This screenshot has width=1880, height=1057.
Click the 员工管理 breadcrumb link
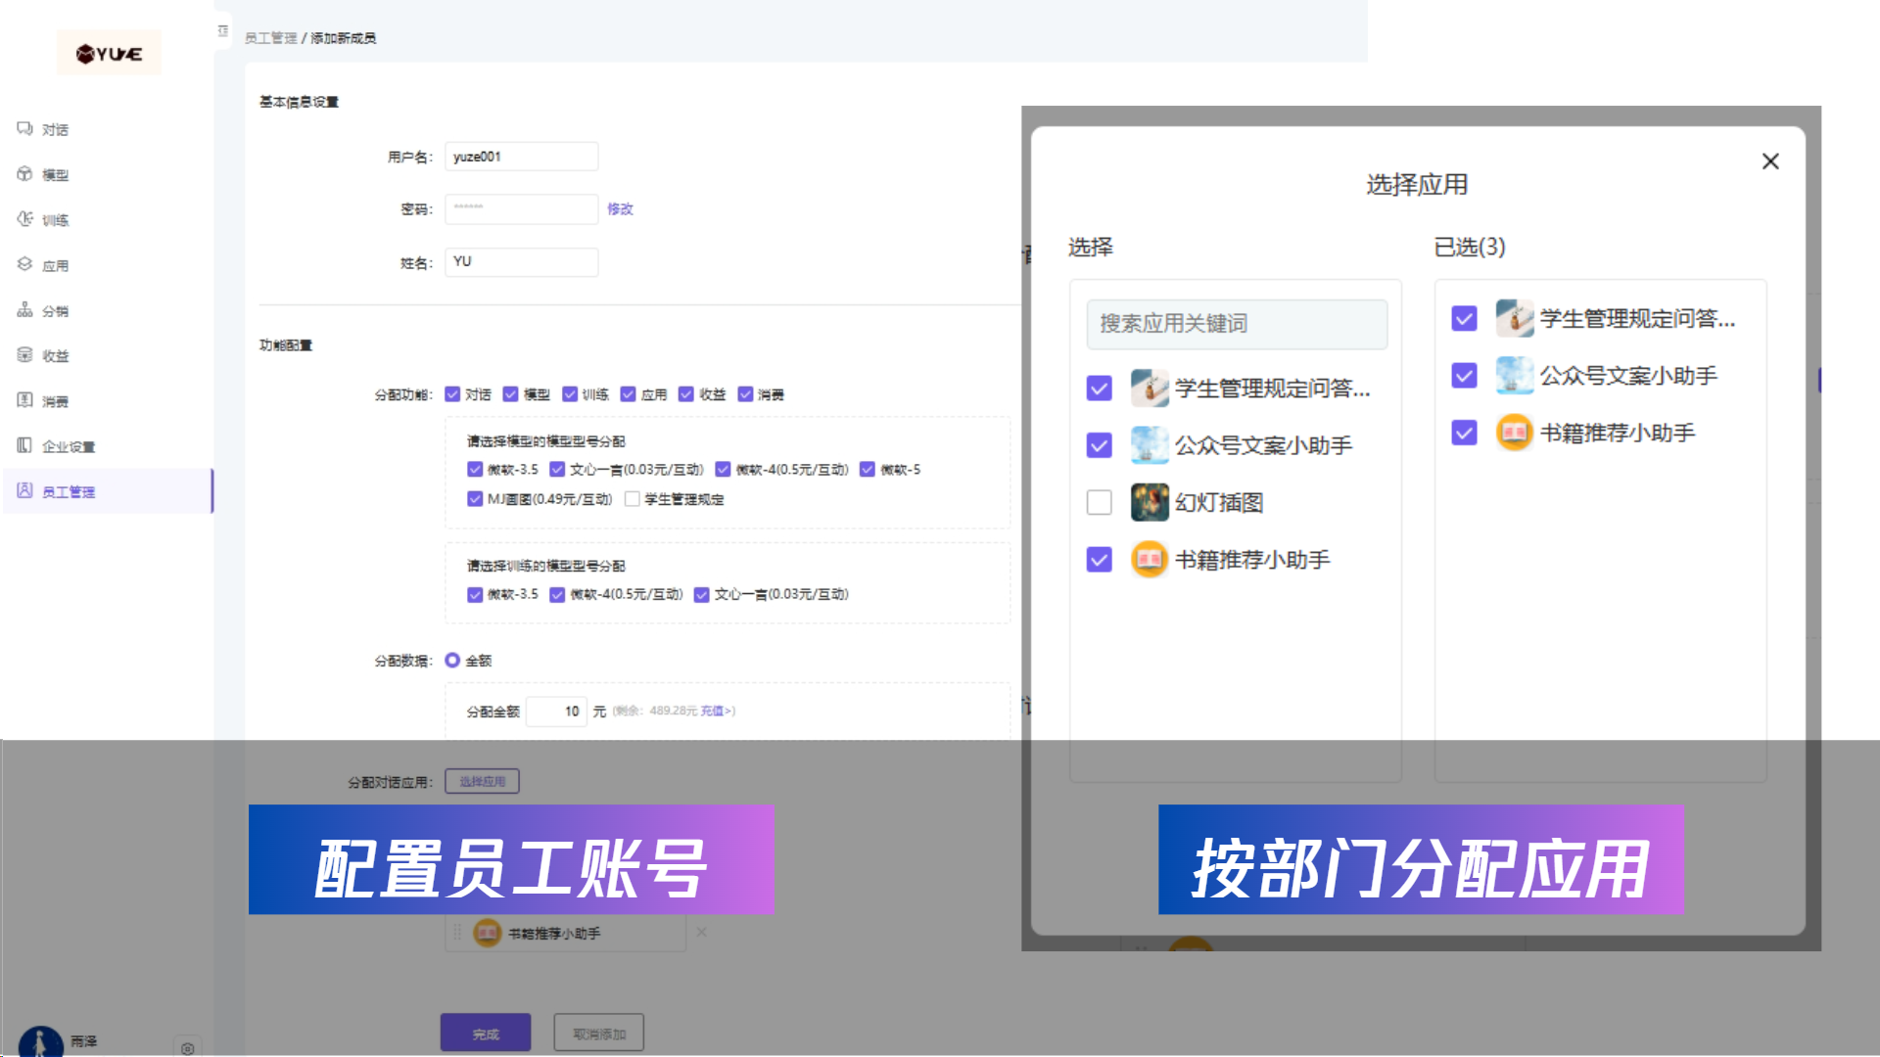[270, 38]
